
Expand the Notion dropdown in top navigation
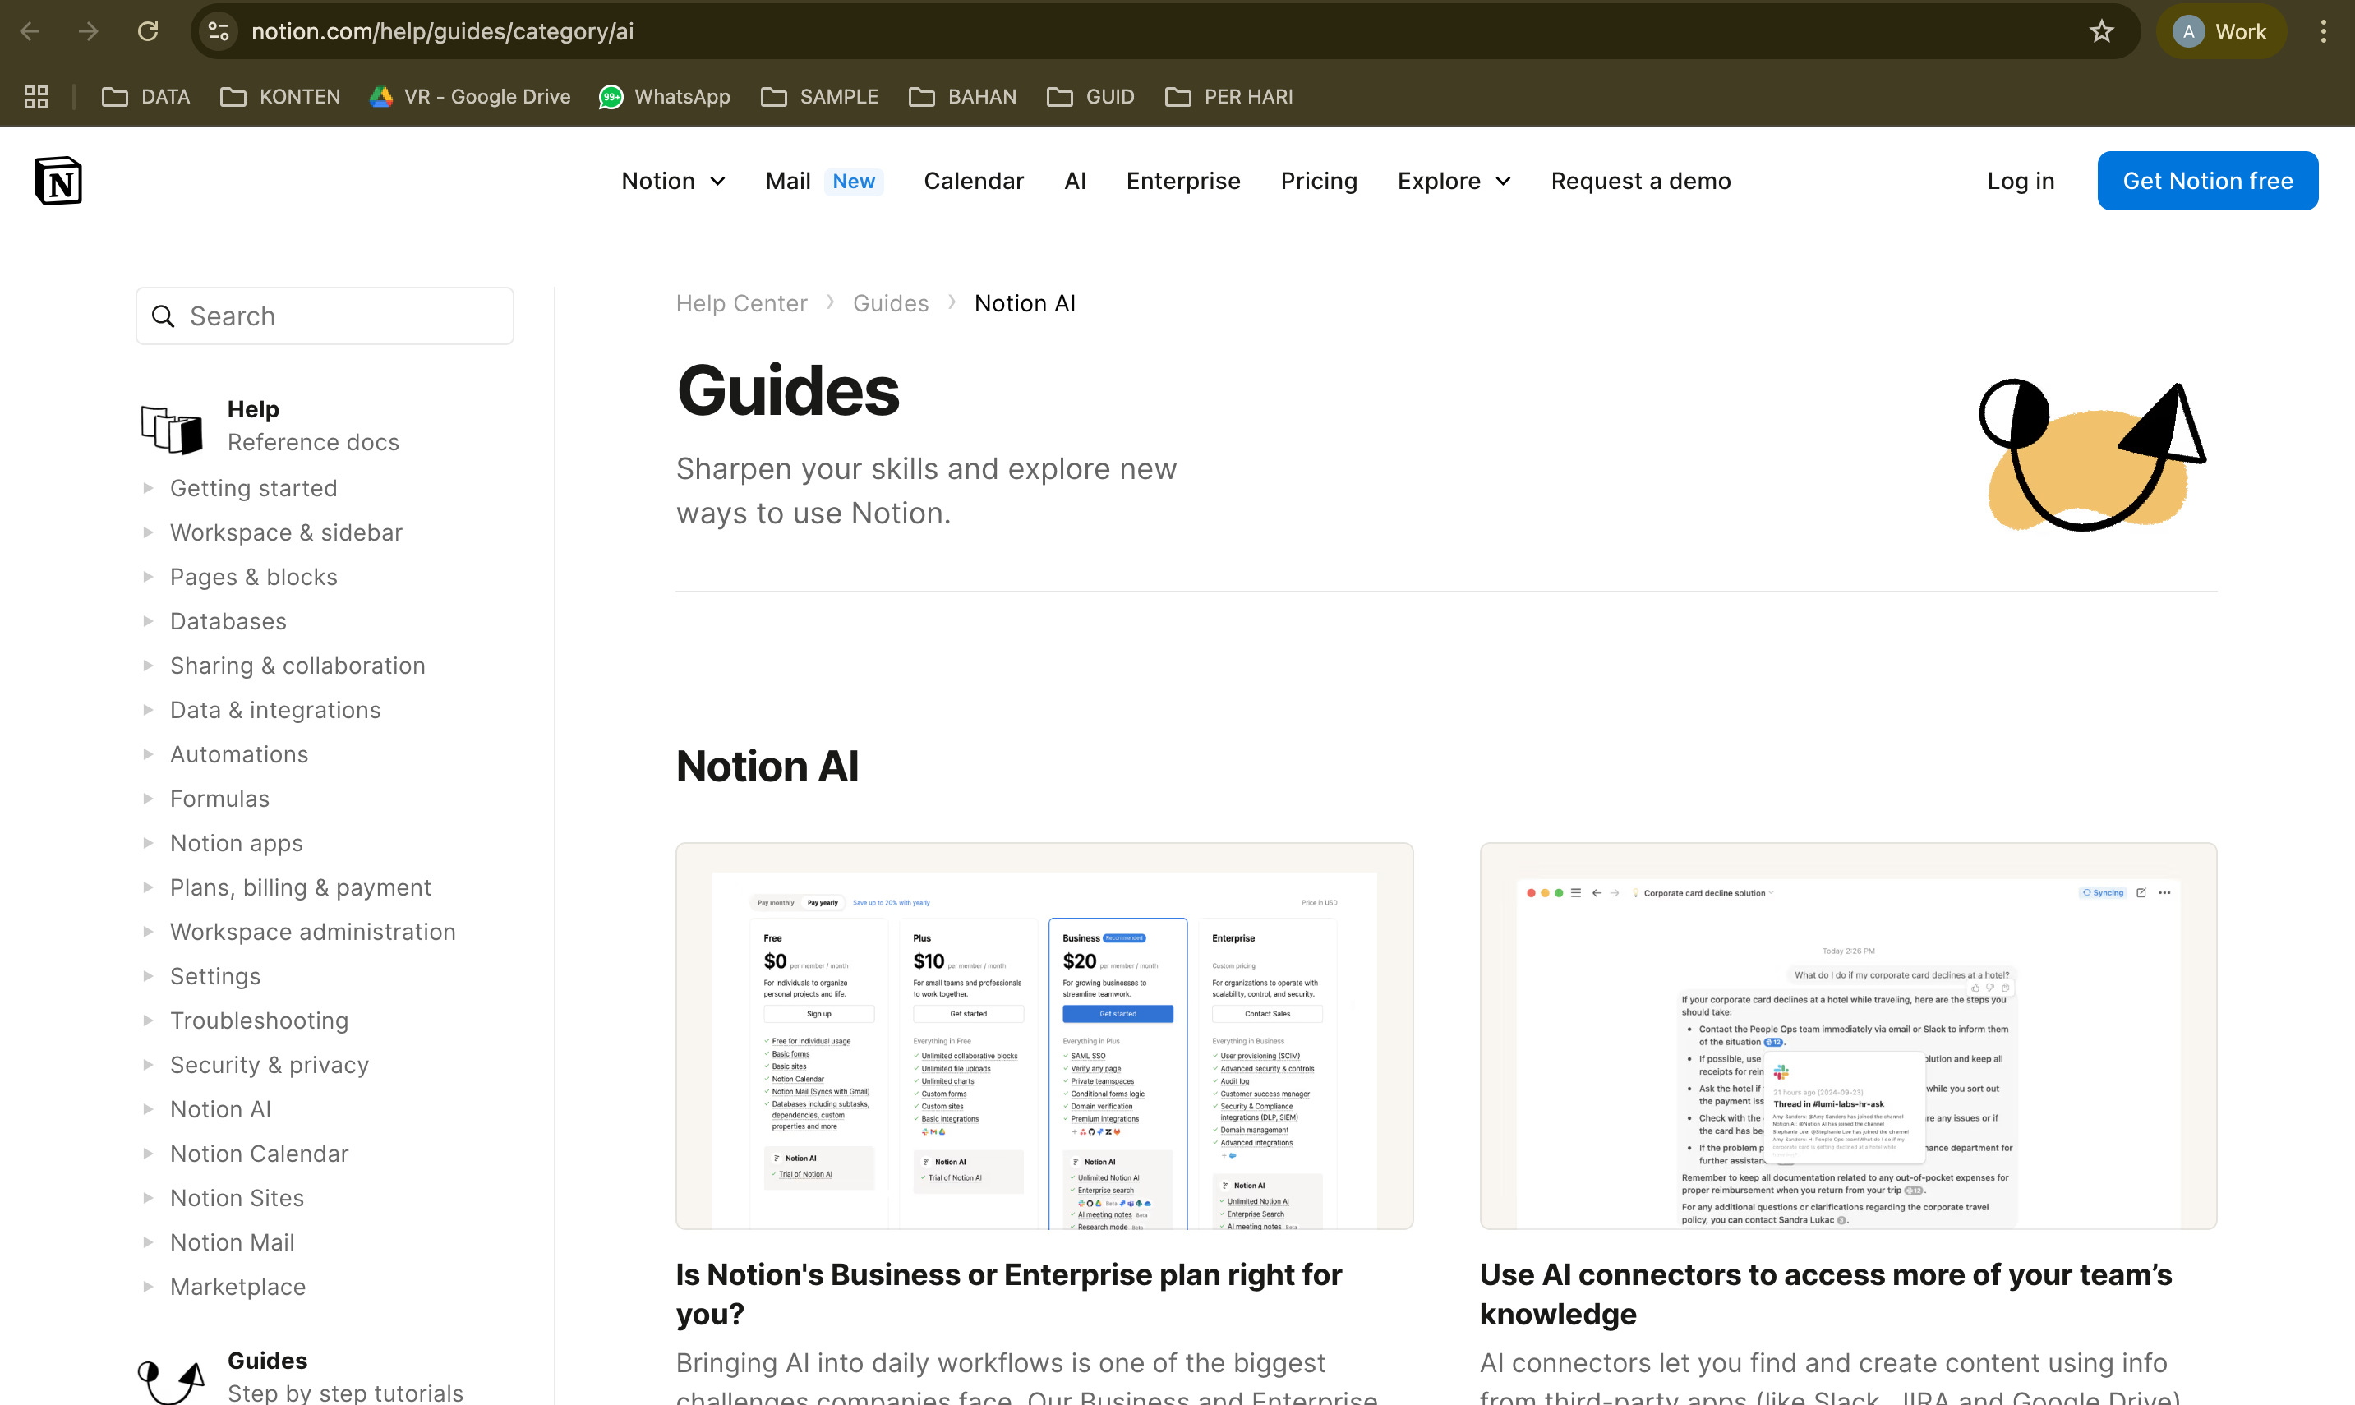coord(673,181)
